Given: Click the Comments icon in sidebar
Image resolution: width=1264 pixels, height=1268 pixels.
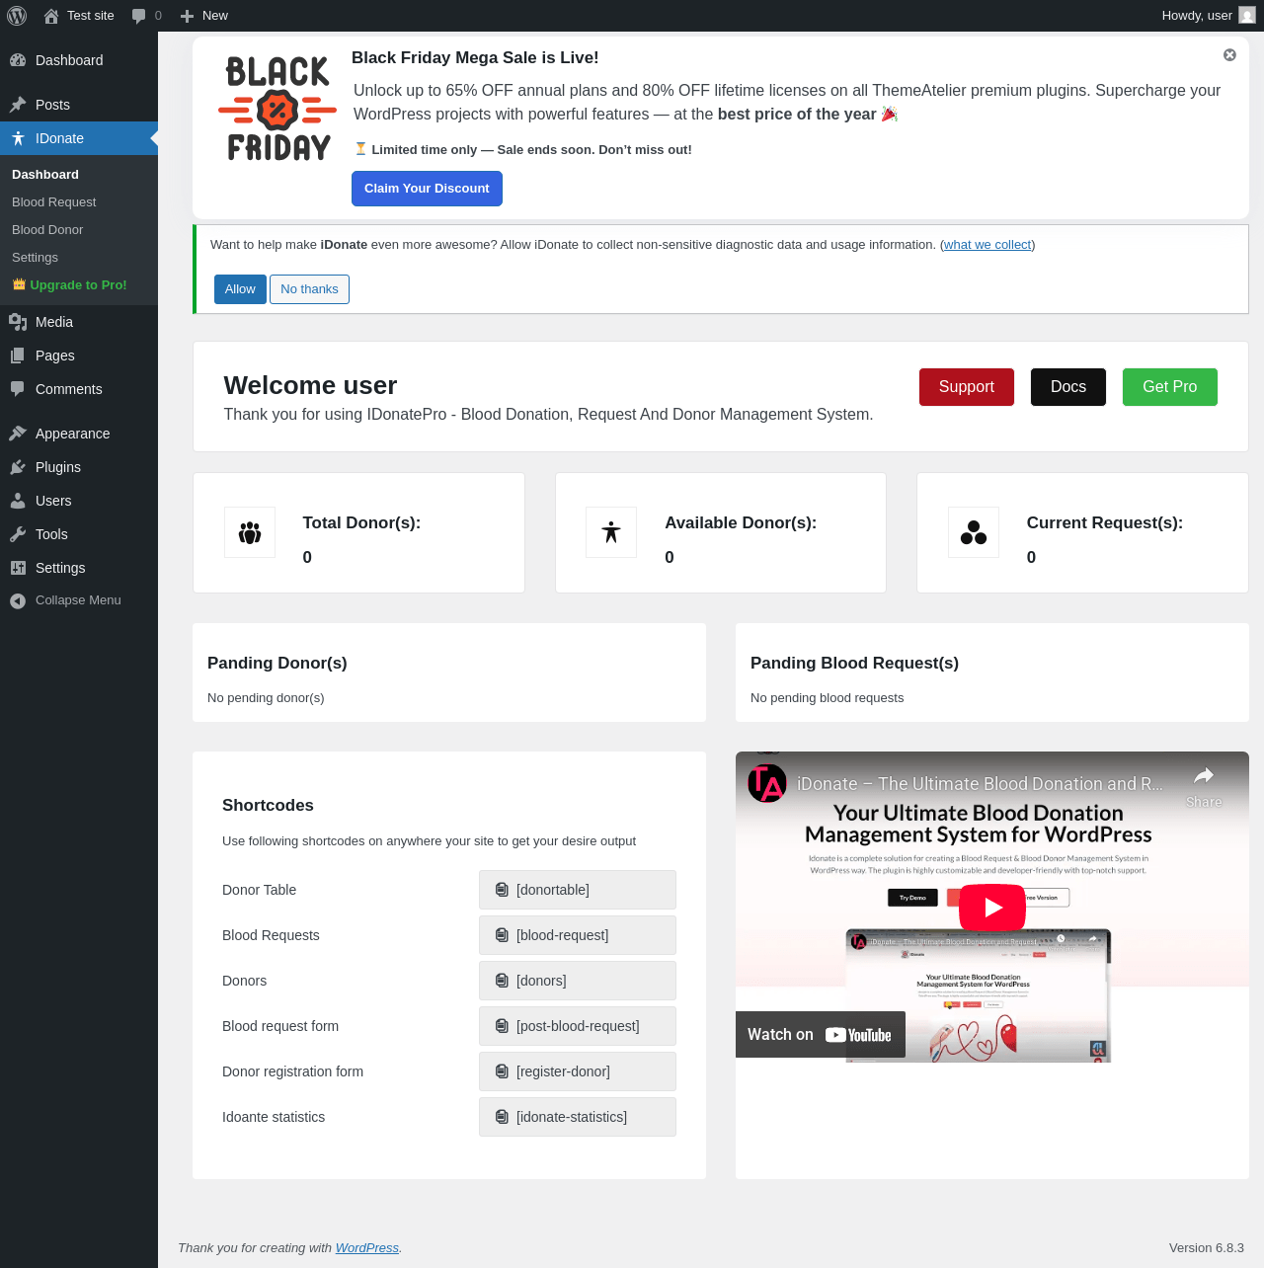Looking at the screenshot, I should 18,389.
